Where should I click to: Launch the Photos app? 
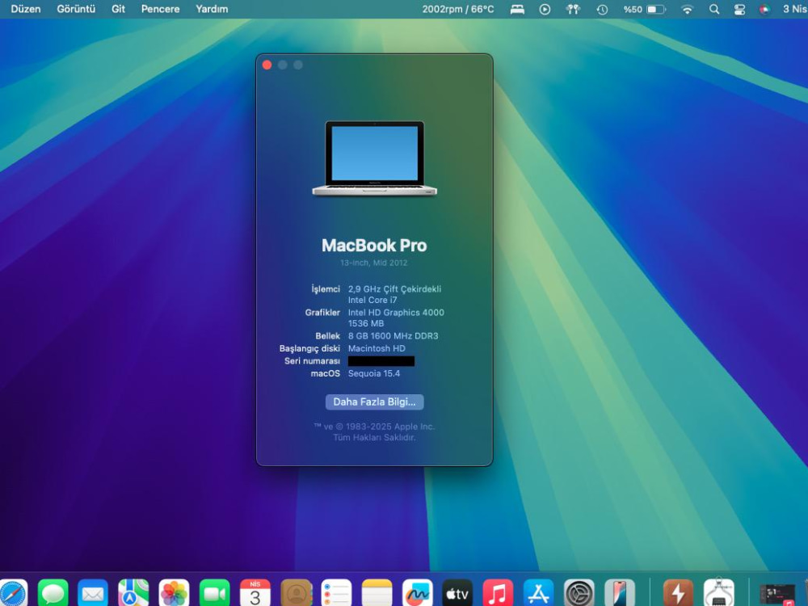174,593
